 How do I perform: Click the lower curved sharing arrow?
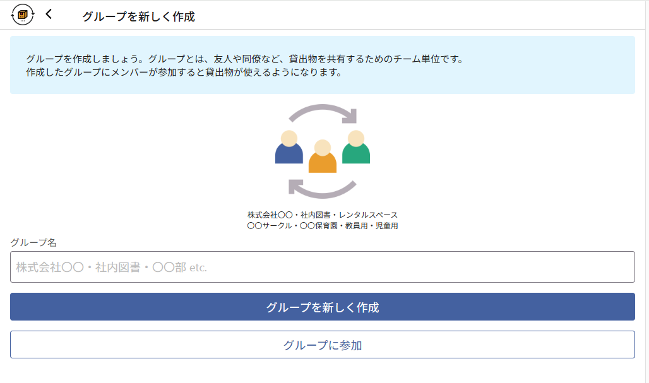pyautogui.click(x=322, y=189)
